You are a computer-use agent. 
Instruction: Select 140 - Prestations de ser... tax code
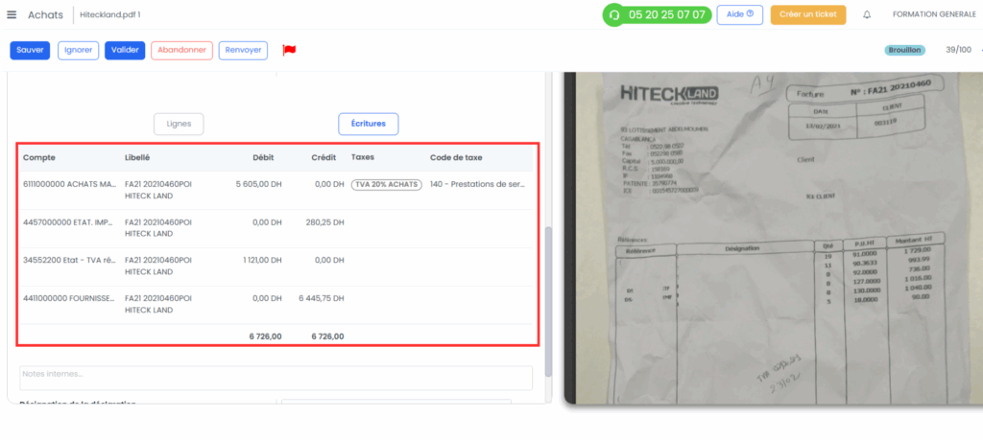tap(478, 185)
